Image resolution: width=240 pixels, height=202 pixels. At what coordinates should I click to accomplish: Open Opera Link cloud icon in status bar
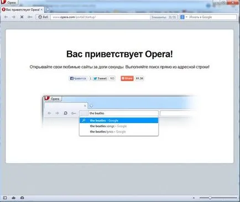coord(14,198)
